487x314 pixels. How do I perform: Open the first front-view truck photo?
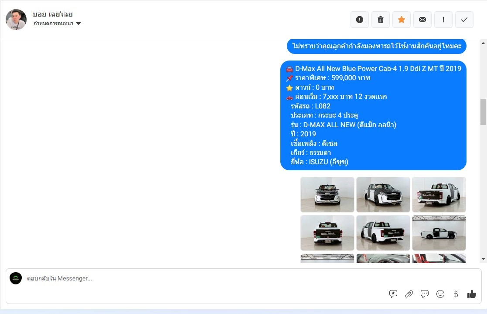327,194
